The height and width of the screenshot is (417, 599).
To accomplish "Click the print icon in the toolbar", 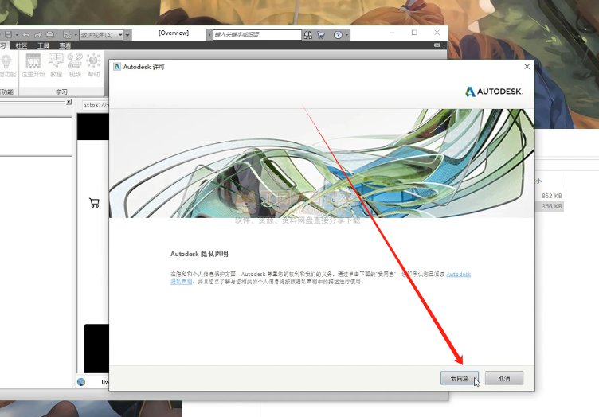I will pos(49,35).
